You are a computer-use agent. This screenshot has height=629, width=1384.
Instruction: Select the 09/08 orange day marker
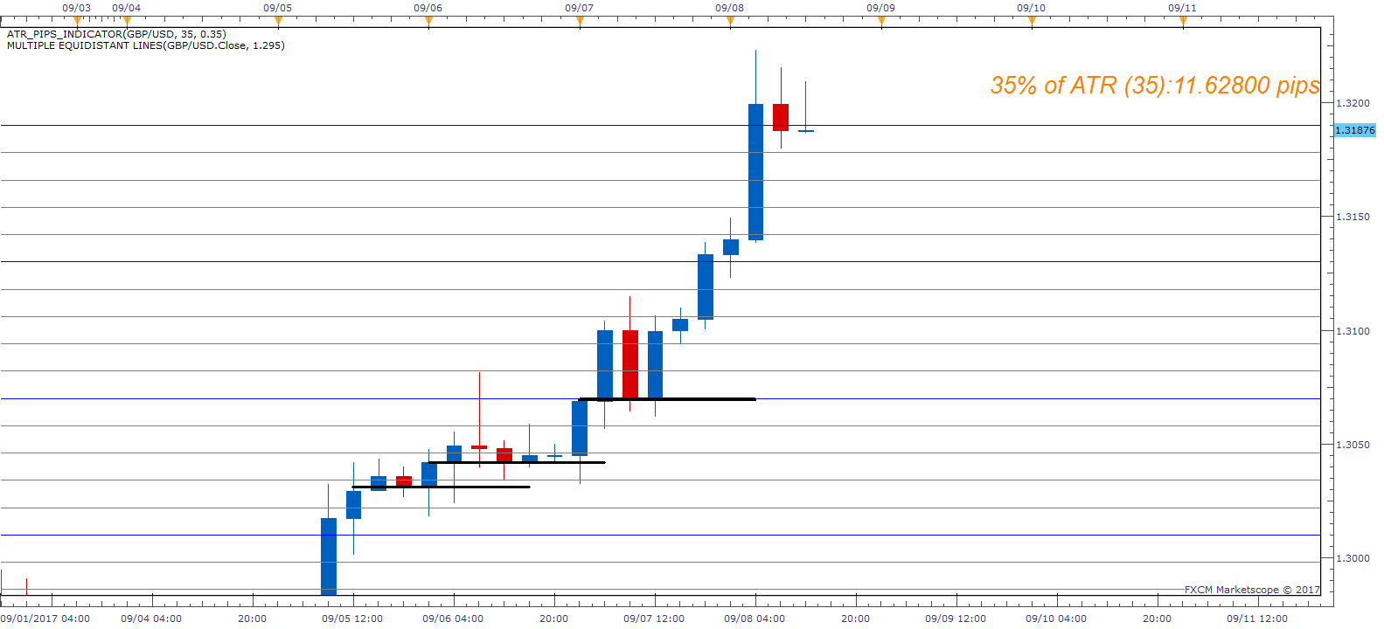(x=730, y=19)
